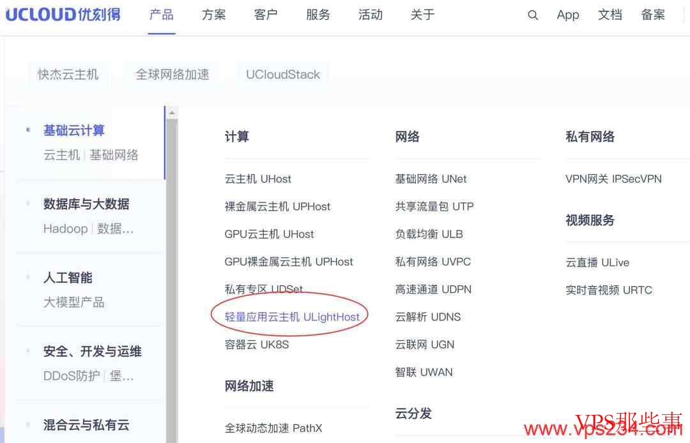Viewport: 690px width, 443px height.
Task: Open 裸金属云主机 UPHost product
Action: tap(277, 207)
